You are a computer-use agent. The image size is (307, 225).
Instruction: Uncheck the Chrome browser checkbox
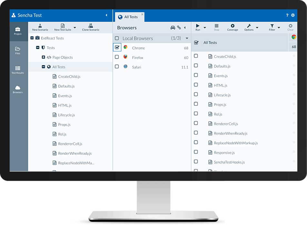click(x=117, y=47)
